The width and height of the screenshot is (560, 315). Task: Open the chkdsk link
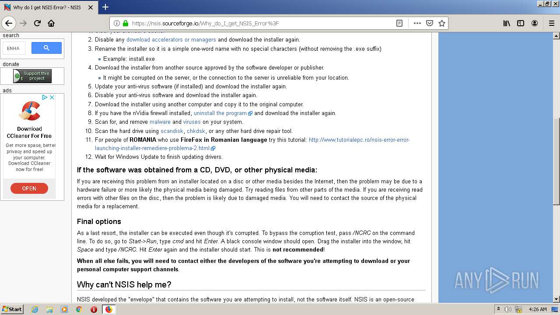[196, 131]
